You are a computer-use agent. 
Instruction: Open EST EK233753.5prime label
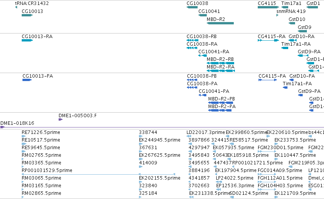(x=295, y=140)
